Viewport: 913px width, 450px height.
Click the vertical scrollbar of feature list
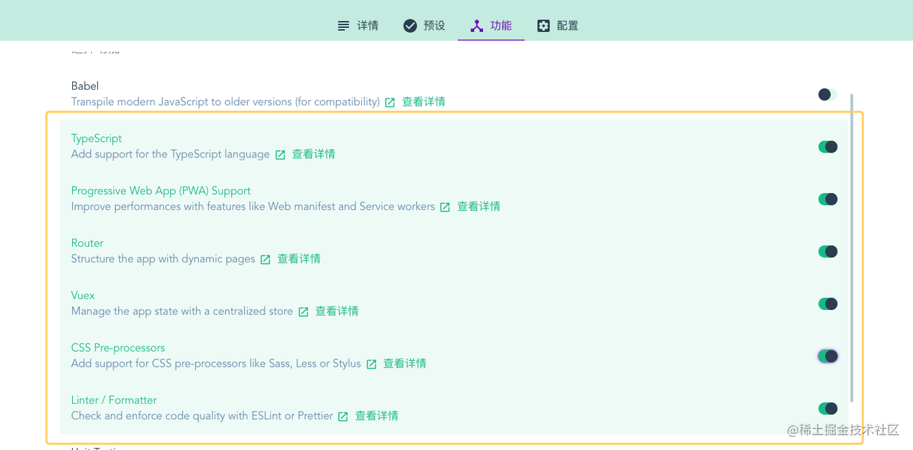tap(851, 245)
